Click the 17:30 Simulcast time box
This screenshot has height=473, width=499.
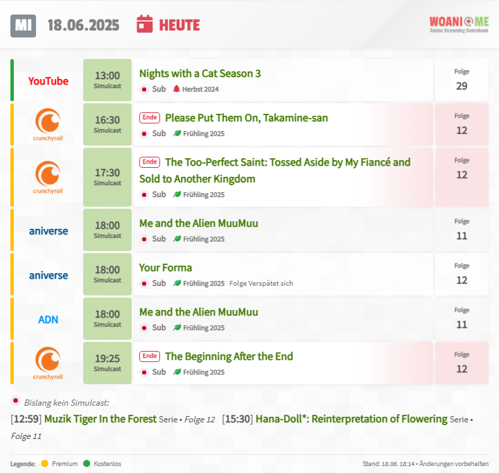tap(107, 177)
